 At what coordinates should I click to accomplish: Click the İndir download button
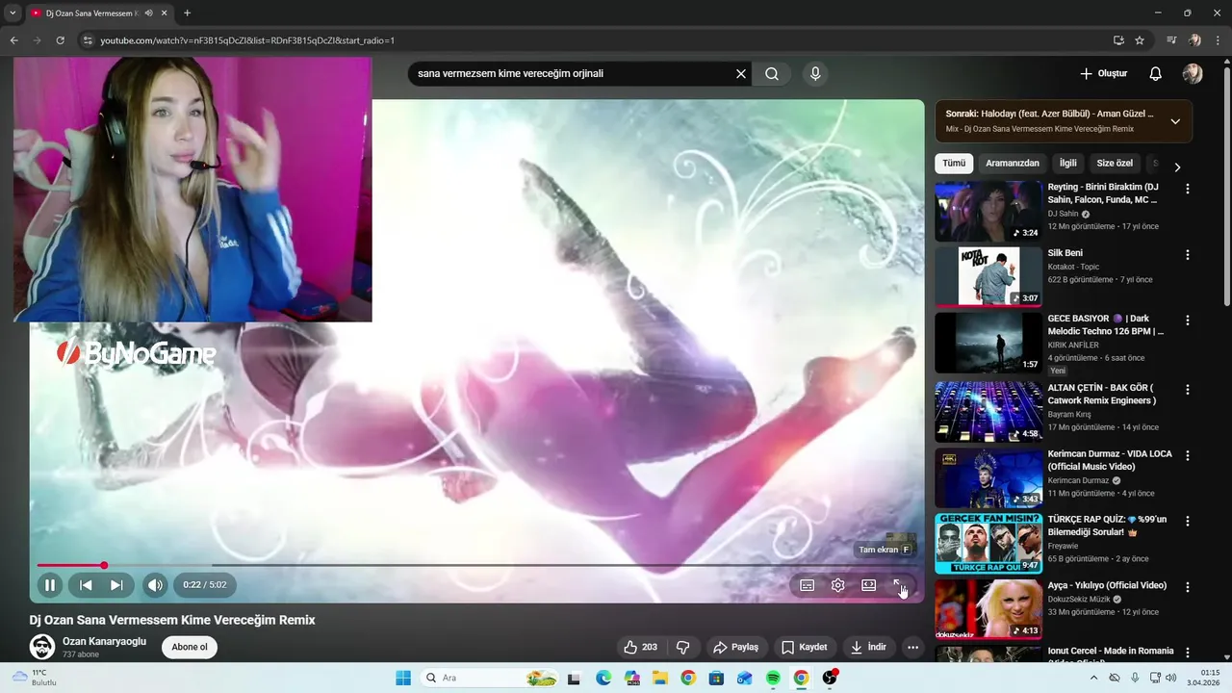click(868, 647)
